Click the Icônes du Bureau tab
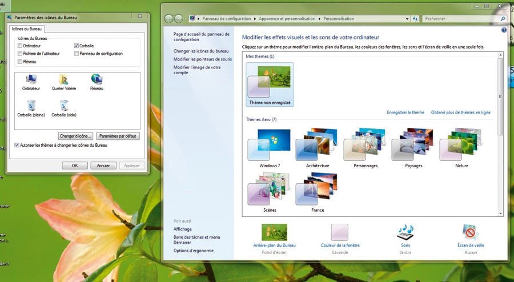Image resolution: width=514 pixels, height=282 pixels. click(26, 29)
